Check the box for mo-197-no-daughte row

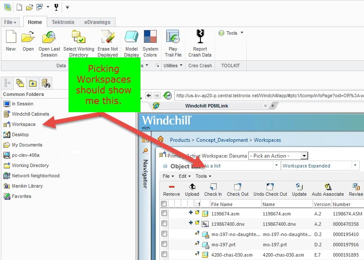(x=164, y=233)
